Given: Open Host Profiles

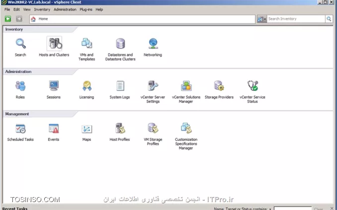Looking at the screenshot, I should coord(120,129).
